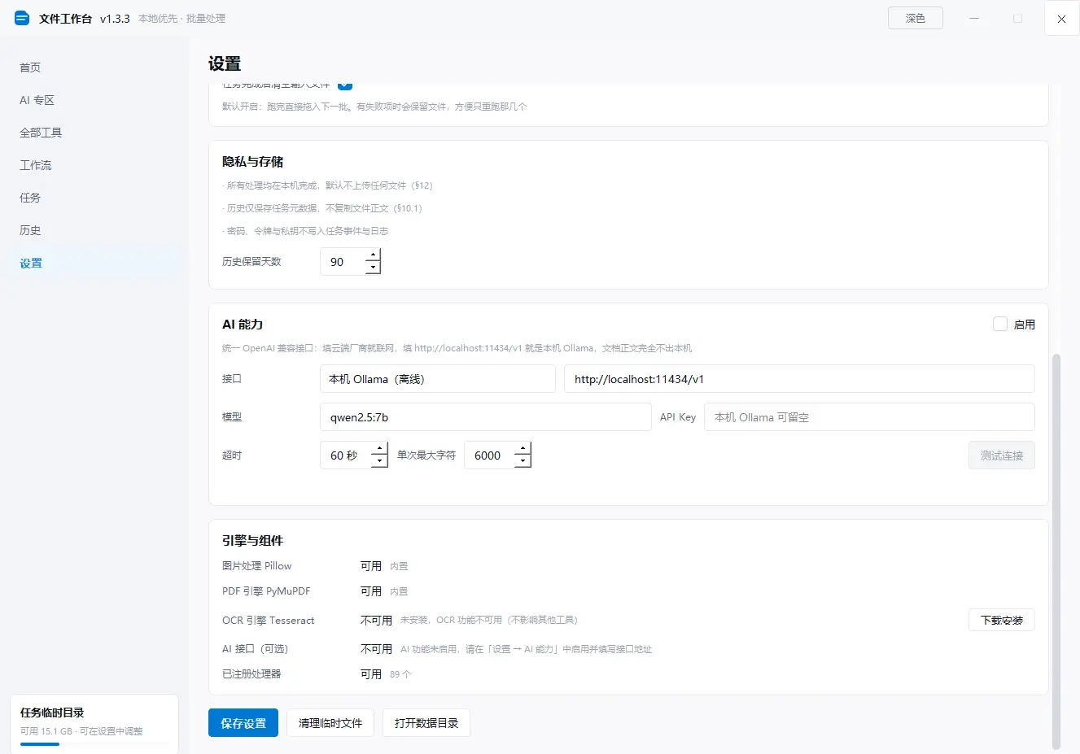Open the 任务 page
The width and height of the screenshot is (1080, 754).
(x=30, y=198)
